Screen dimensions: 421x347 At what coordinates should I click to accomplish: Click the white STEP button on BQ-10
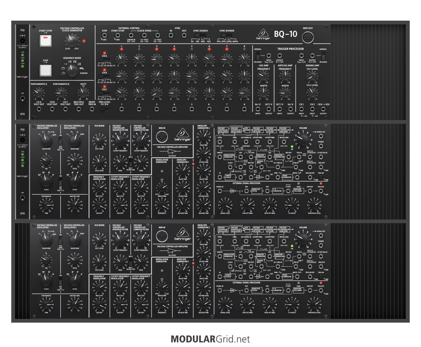[x=45, y=70]
